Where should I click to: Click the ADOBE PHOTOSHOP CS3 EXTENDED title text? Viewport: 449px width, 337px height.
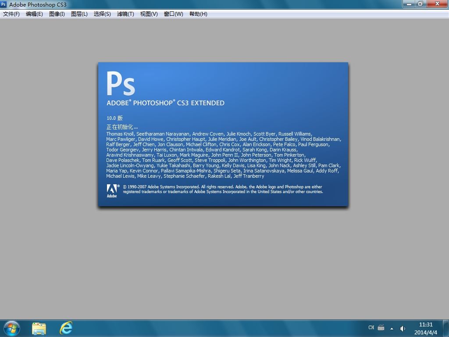coord(165,103)
